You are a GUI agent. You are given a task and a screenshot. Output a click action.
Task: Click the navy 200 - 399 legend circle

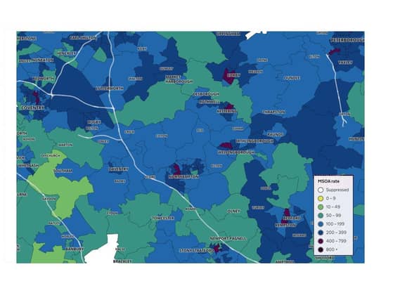321,233
